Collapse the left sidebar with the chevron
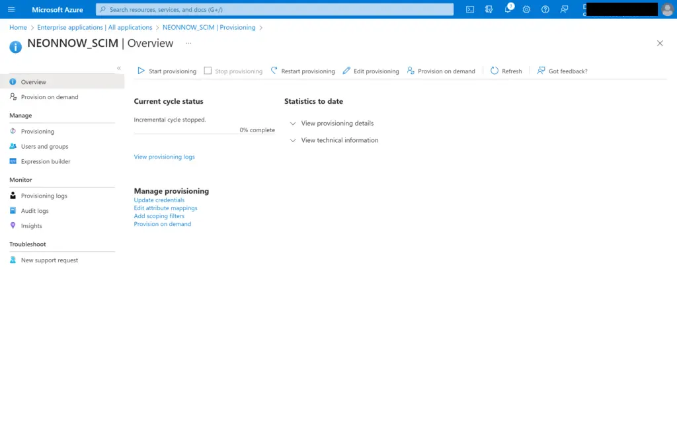677x423 pixels. coord(119,67)
